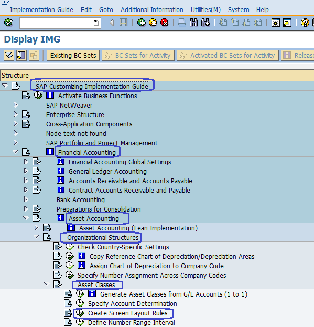Expand the Enterprise Structure node
The height and width of the screenshot is (327, 314).
click(15, 114)
